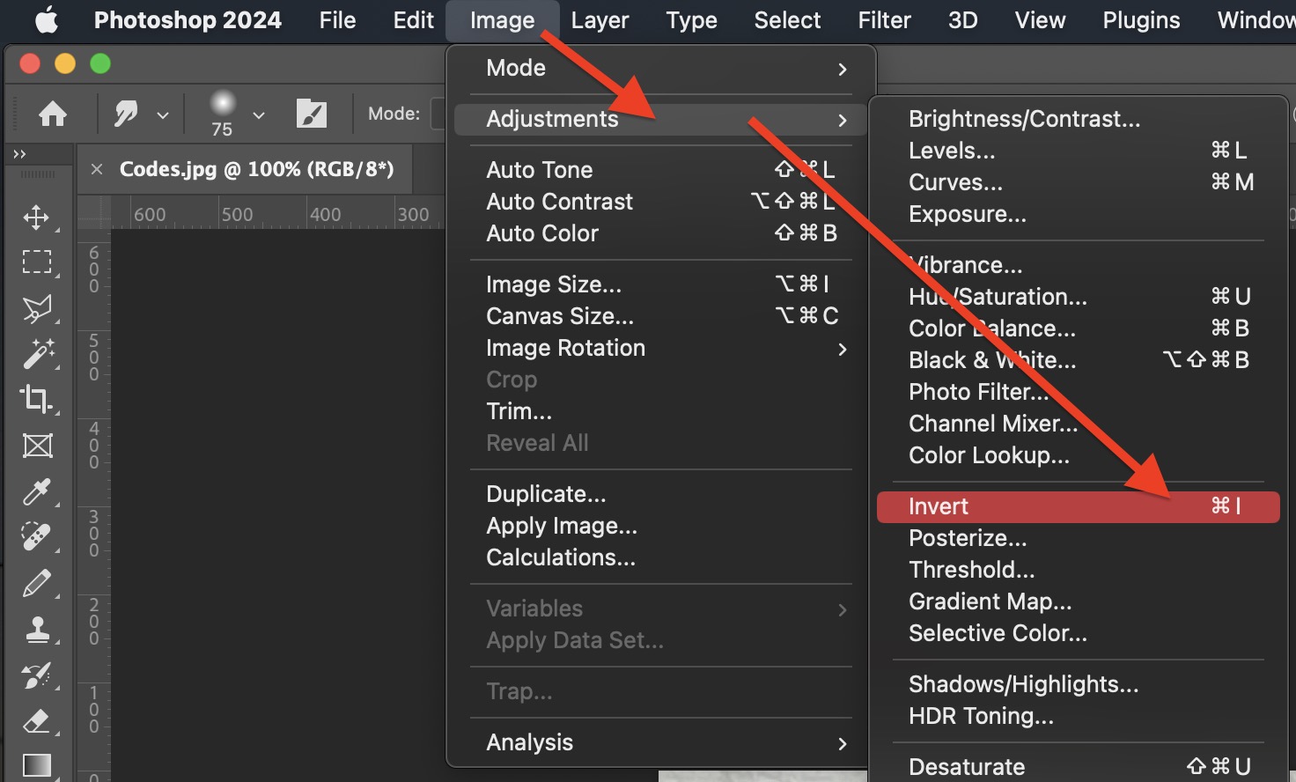This screenshot has width=1296, height=782.
Task: Choose the Clone Stamp tool
Action: (x=36, y=630)
